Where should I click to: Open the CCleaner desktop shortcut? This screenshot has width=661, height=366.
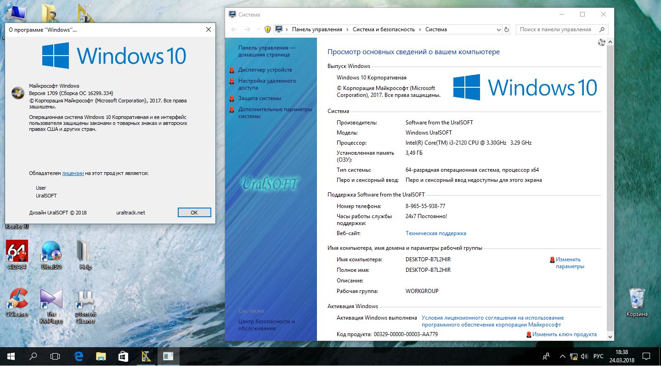pyautogui.click(x=17, y=302)
